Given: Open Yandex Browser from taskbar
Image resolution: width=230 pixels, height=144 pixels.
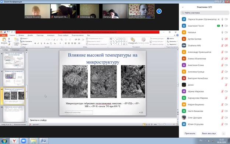Looking at the screenshot, I should [14, 141].
